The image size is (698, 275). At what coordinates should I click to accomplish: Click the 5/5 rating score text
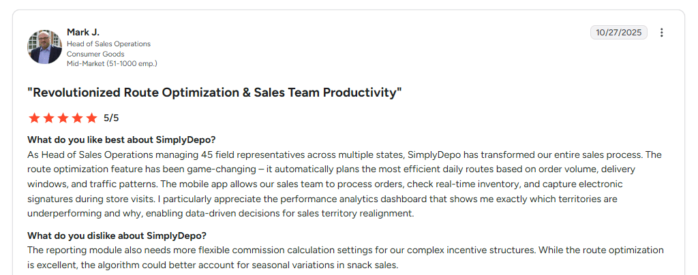111,118
